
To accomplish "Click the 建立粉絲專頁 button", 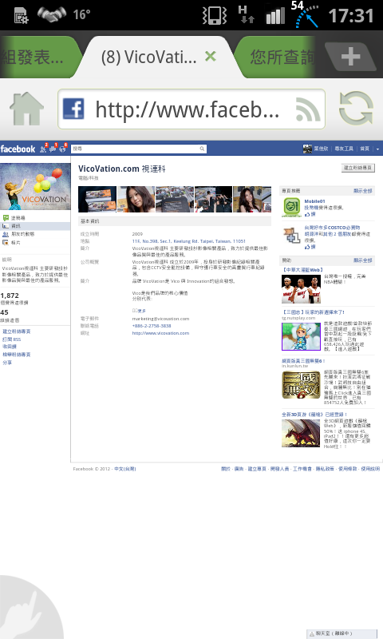I will (x=357, y=168).
